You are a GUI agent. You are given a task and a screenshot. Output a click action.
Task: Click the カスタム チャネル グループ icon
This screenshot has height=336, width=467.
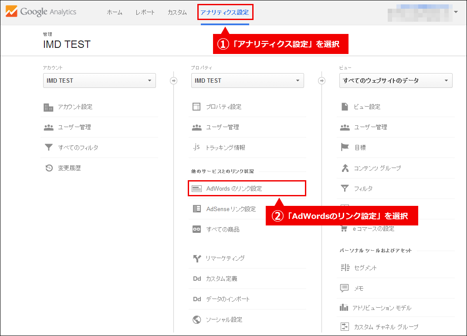point(345,326)
